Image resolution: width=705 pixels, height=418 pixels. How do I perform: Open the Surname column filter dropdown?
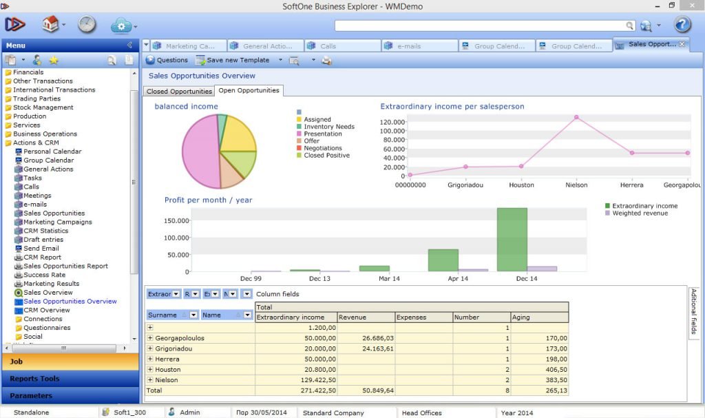click(x=193, y=315)
